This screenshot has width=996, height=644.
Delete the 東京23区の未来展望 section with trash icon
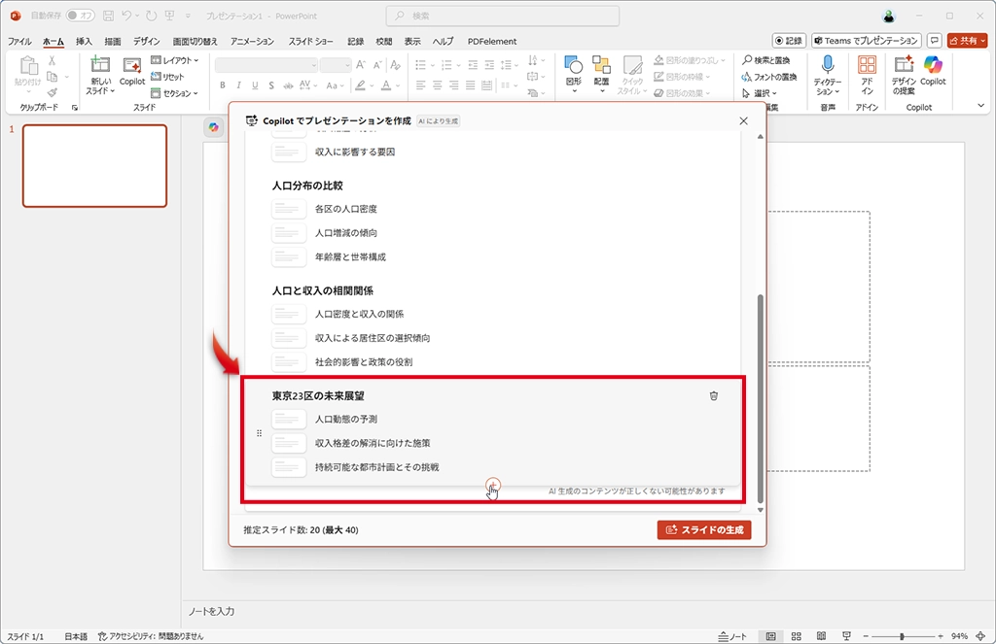(x=714, y=396)
